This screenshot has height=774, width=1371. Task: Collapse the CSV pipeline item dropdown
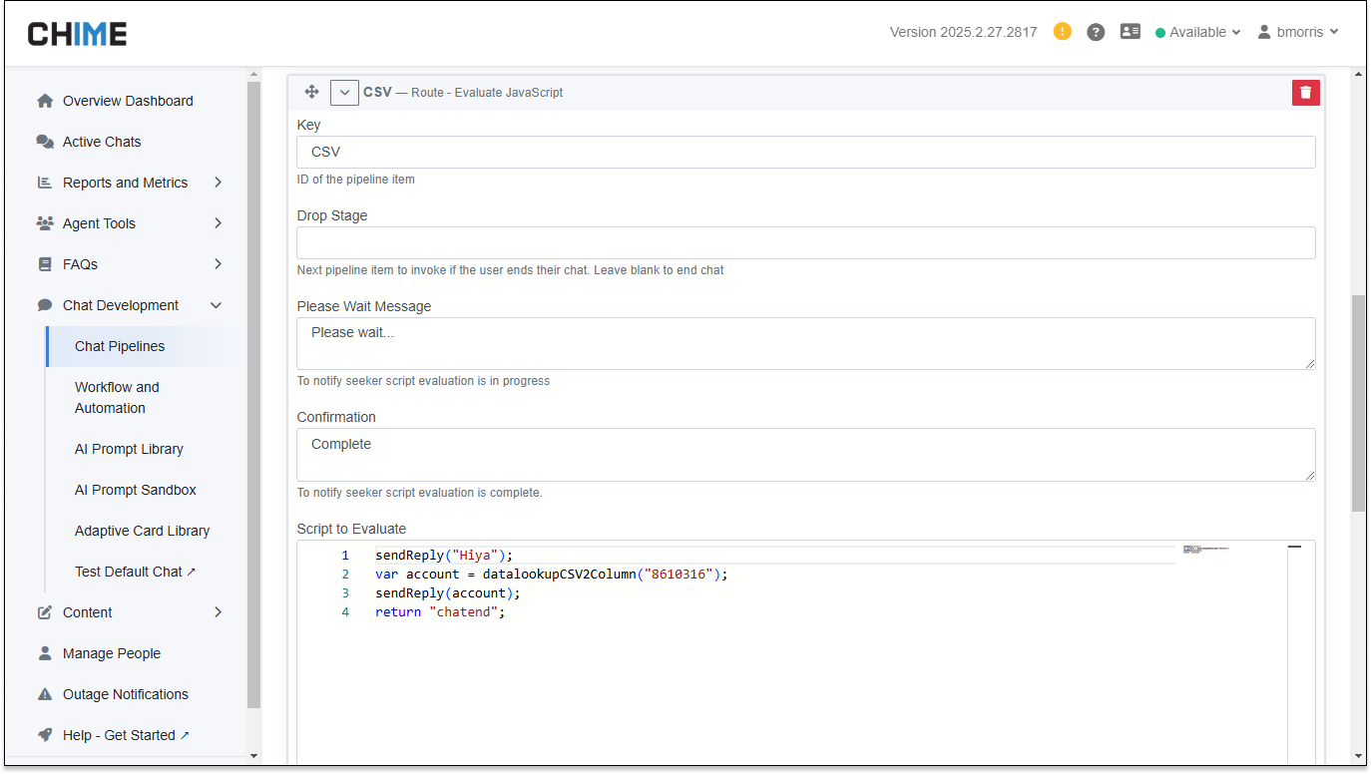344,92
